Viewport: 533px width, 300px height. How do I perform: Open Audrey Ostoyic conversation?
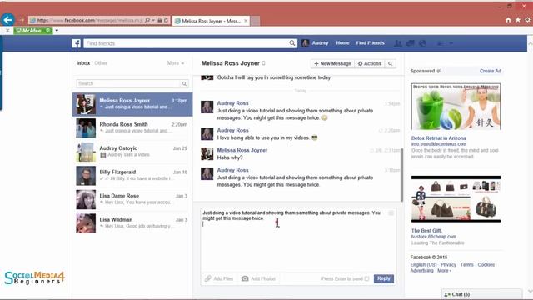coord(132,152)
